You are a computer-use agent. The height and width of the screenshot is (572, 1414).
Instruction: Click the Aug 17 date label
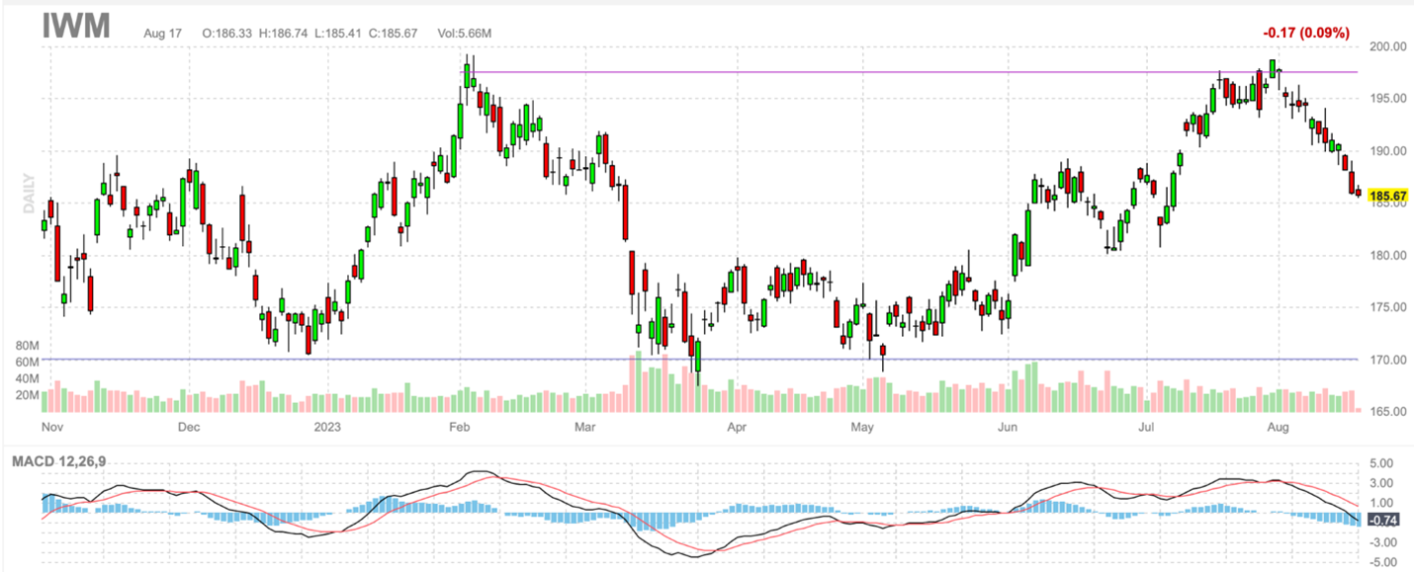162,33
